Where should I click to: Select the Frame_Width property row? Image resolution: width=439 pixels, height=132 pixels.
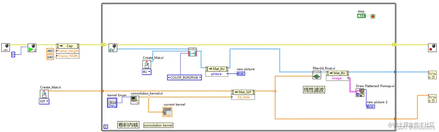coord(68,56)
